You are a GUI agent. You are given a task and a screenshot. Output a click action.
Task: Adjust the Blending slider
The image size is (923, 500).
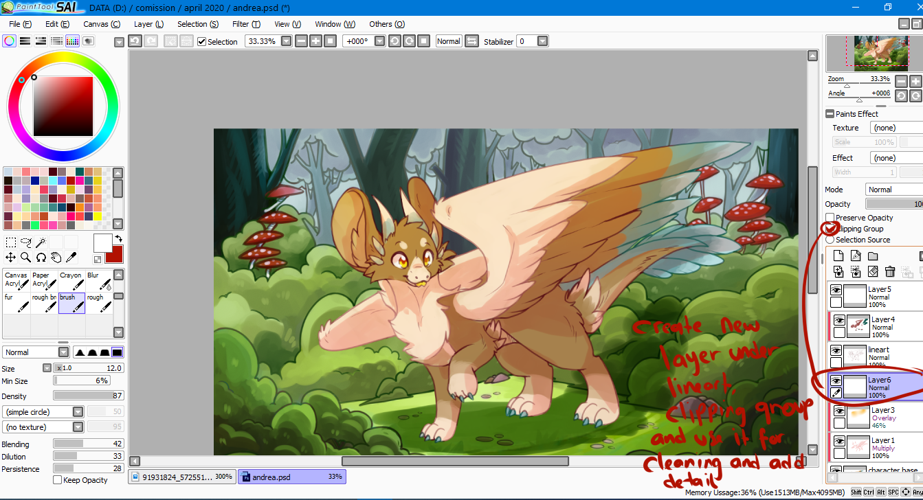[89, 444]
